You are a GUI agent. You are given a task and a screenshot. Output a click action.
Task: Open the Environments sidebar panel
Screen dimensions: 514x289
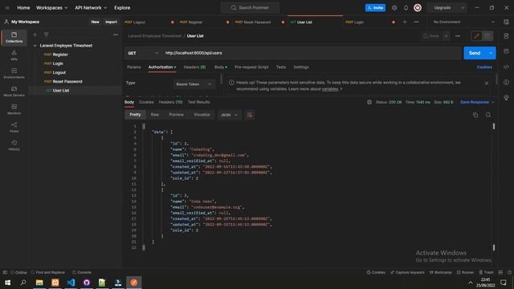(x=14, y=73)
